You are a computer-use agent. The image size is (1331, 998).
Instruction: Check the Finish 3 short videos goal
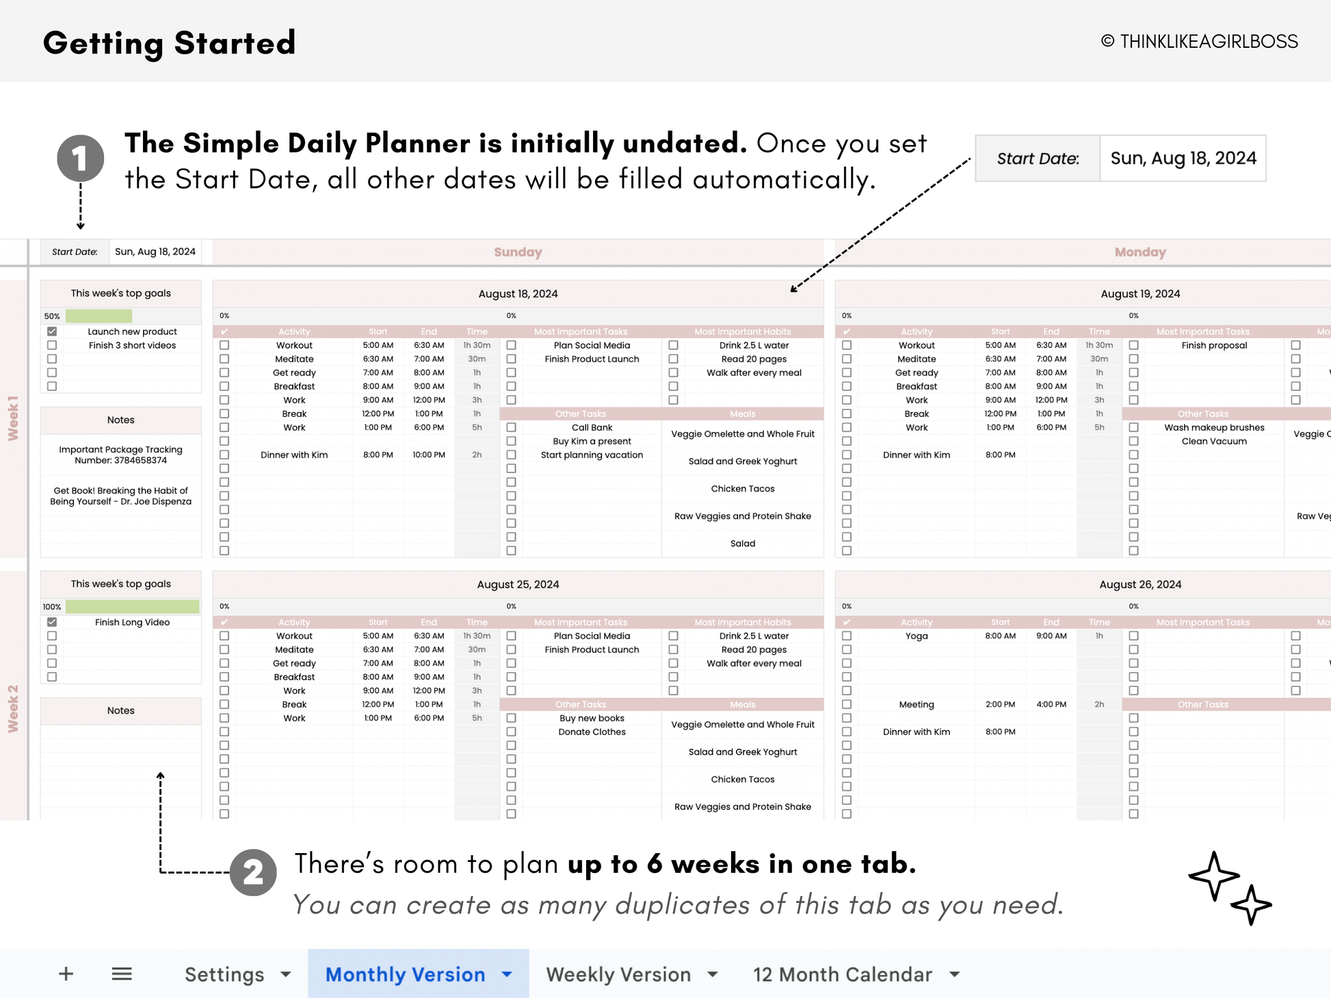[x=52, y=345]
